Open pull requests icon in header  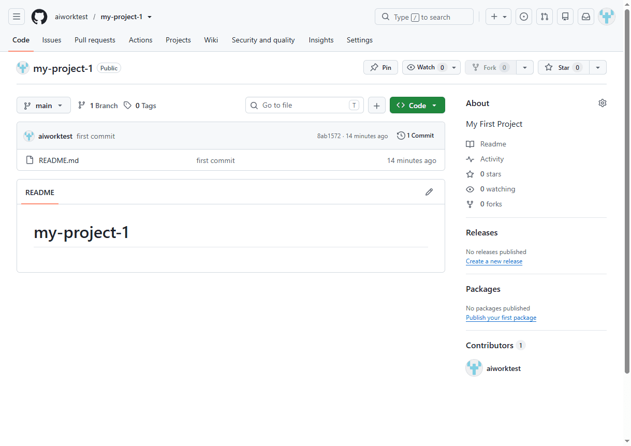coord(545,17)
